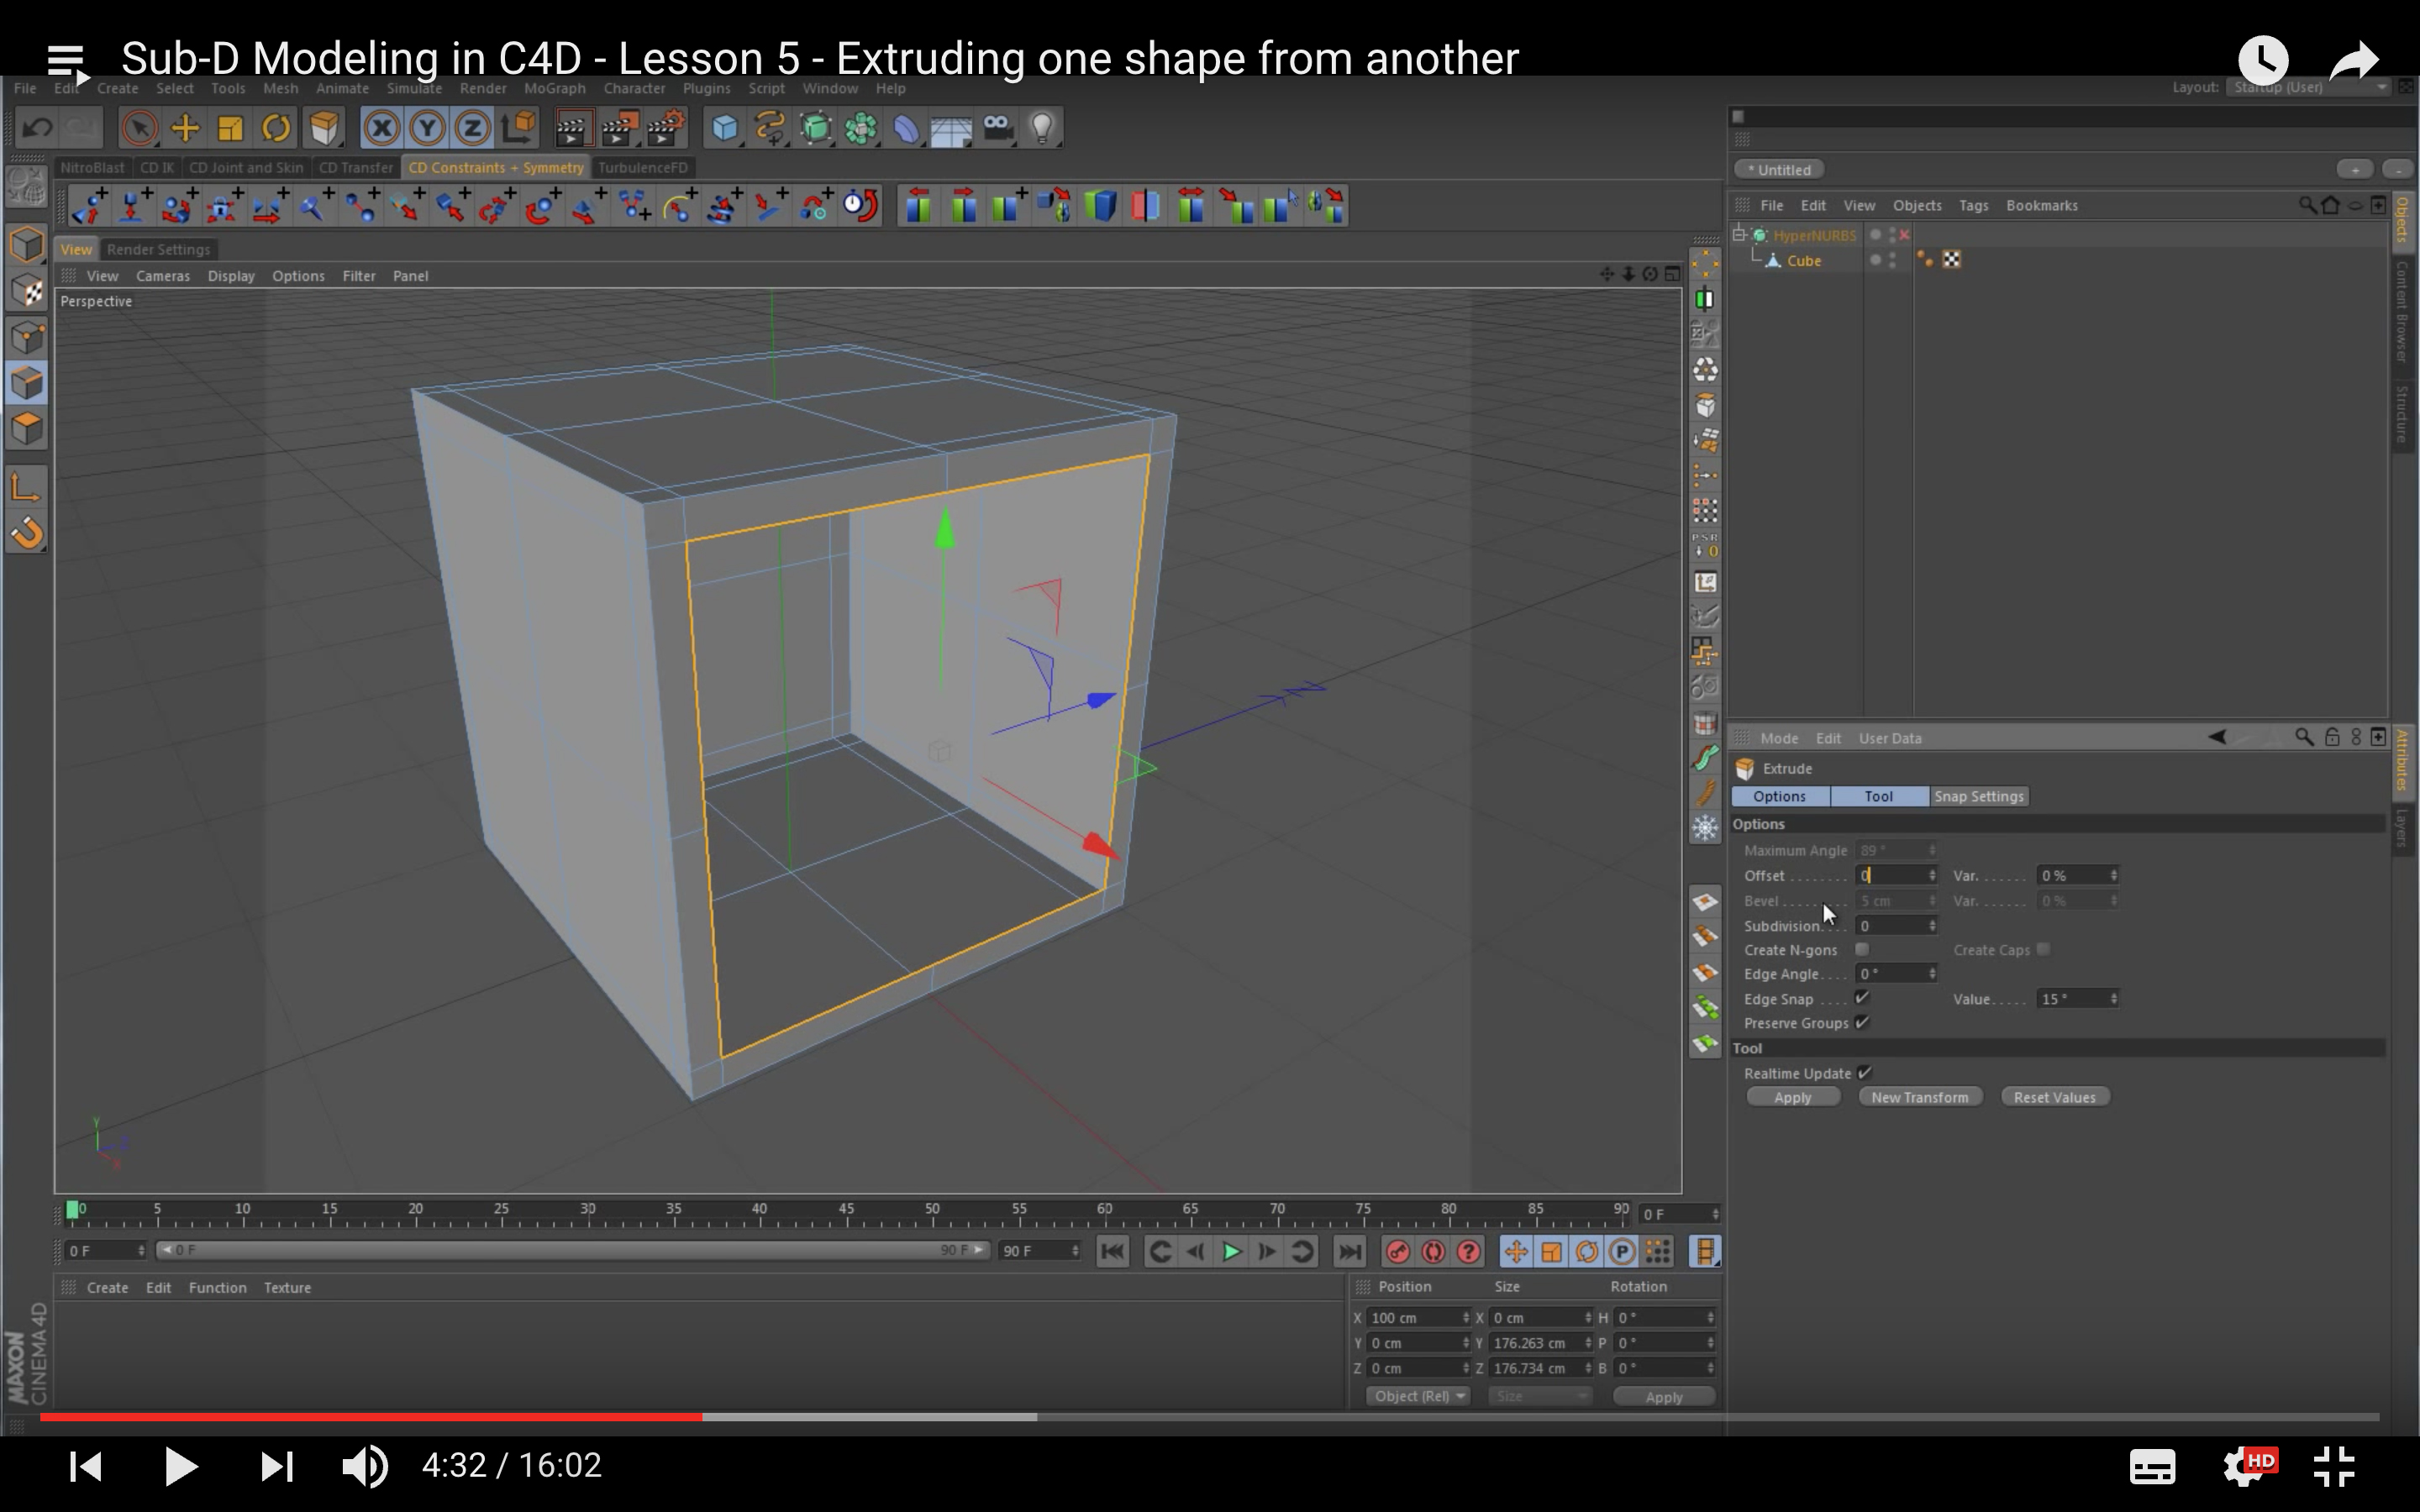Open the viewport Display menu

(x=231, y=276)
